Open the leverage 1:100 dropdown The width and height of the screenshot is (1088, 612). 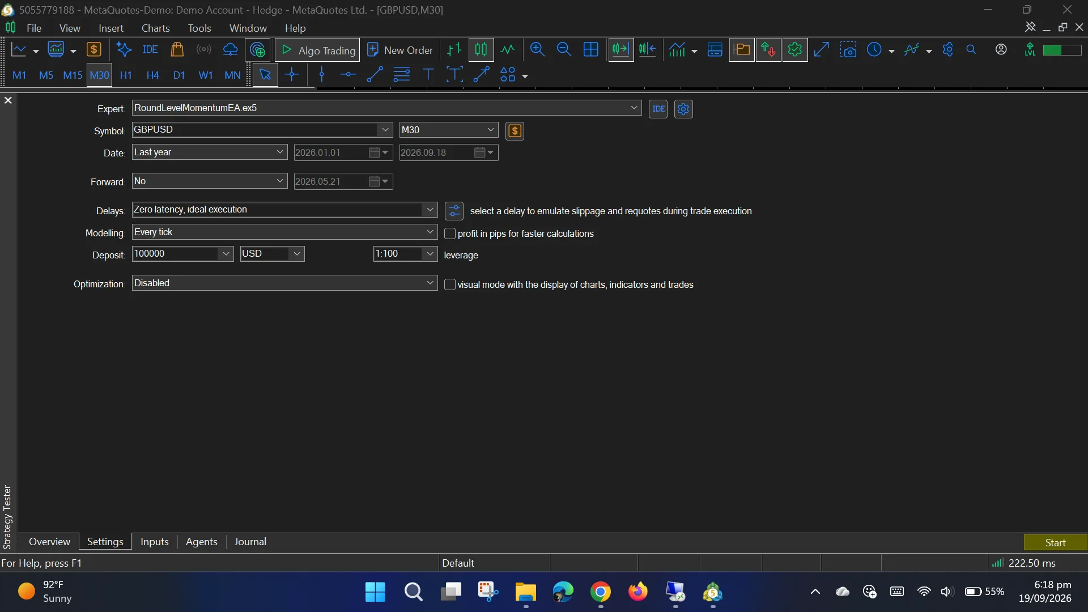[x=430, y=254]
